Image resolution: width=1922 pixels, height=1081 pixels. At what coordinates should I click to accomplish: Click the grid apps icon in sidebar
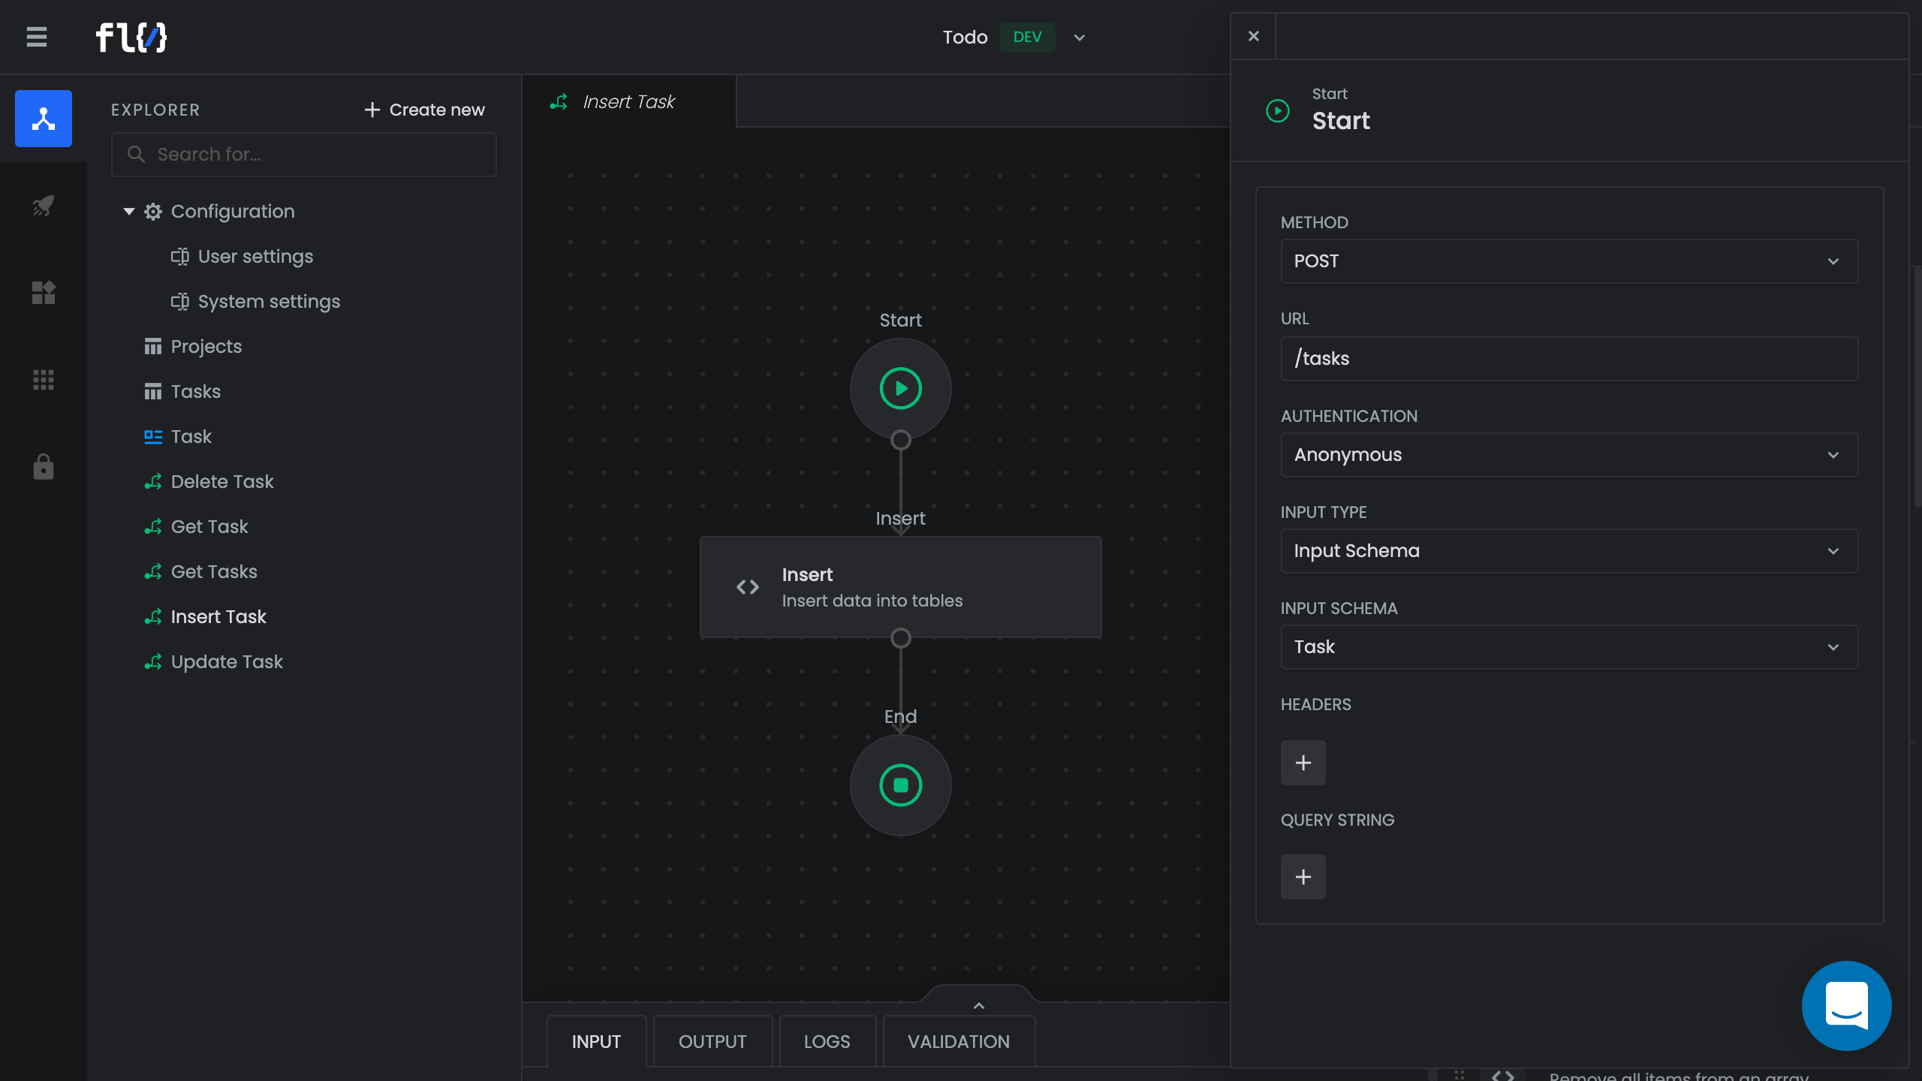[44, 380]
